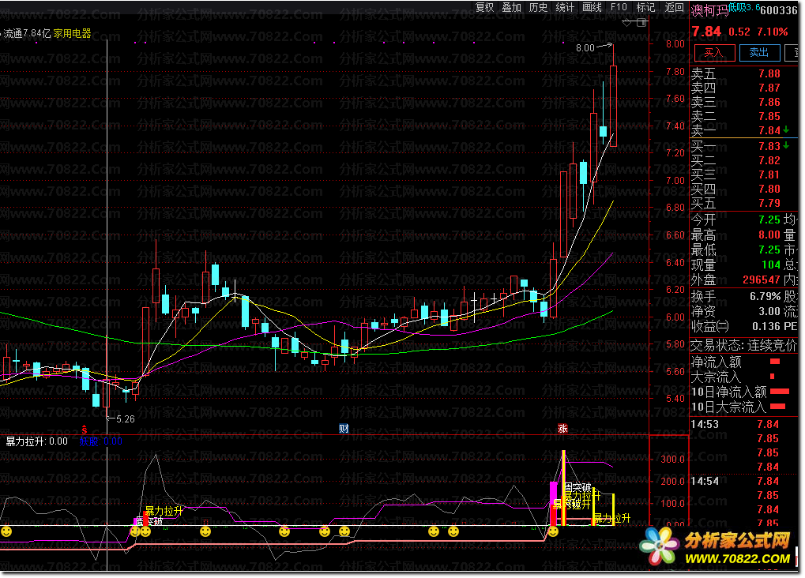Viewport: 805px width, 578px height.
Task: Click the small box icon above the price axis
Action: (x=641, y=23)
